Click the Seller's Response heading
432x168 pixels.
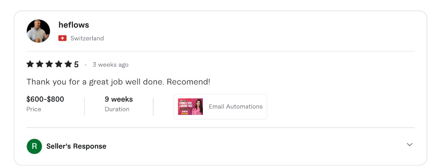(x=76, y=146)
